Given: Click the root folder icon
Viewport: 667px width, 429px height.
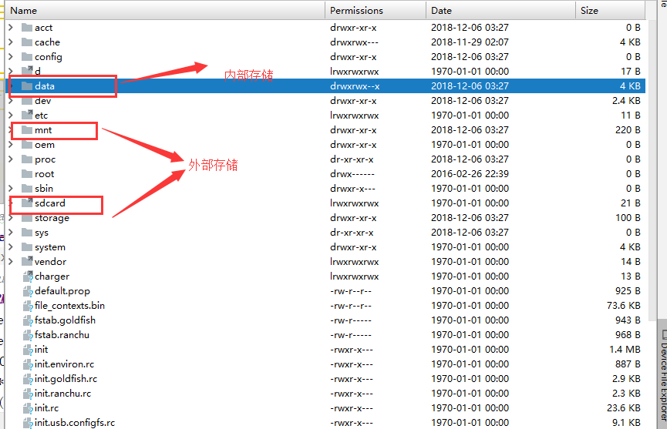Looking at the screenshot, I should [27, 174].
